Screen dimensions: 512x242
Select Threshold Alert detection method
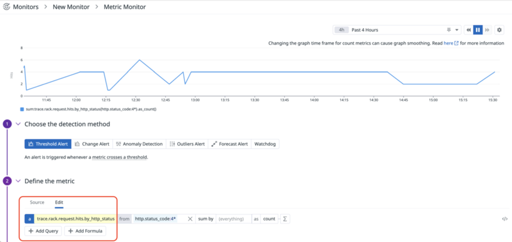(x=48, y=144)
